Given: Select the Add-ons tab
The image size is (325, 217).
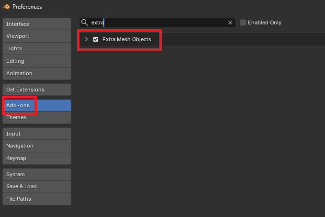Looking at the screenshot, I should coord(37,105).
